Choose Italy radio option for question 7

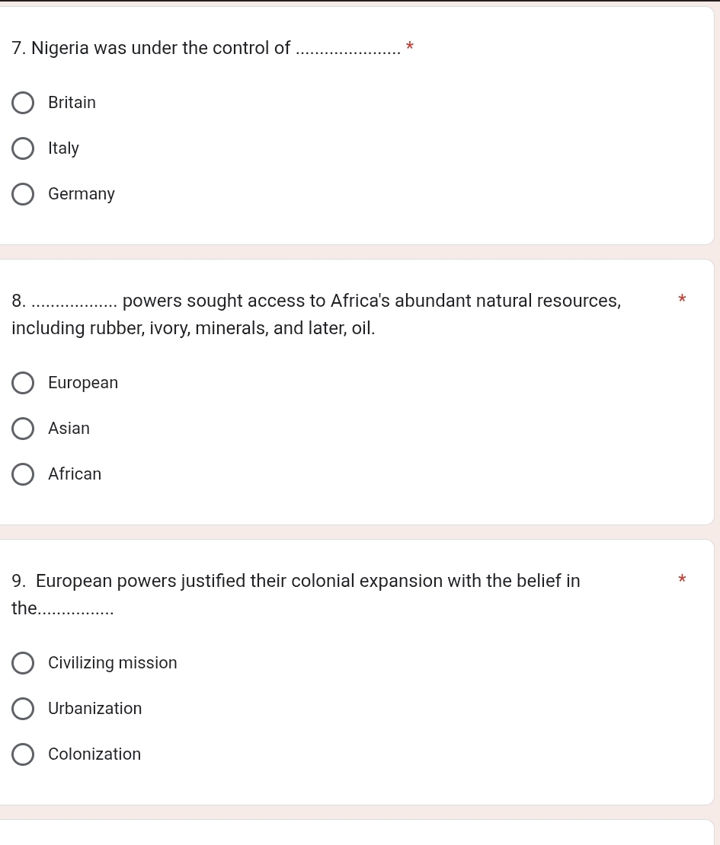click(23, 148)
